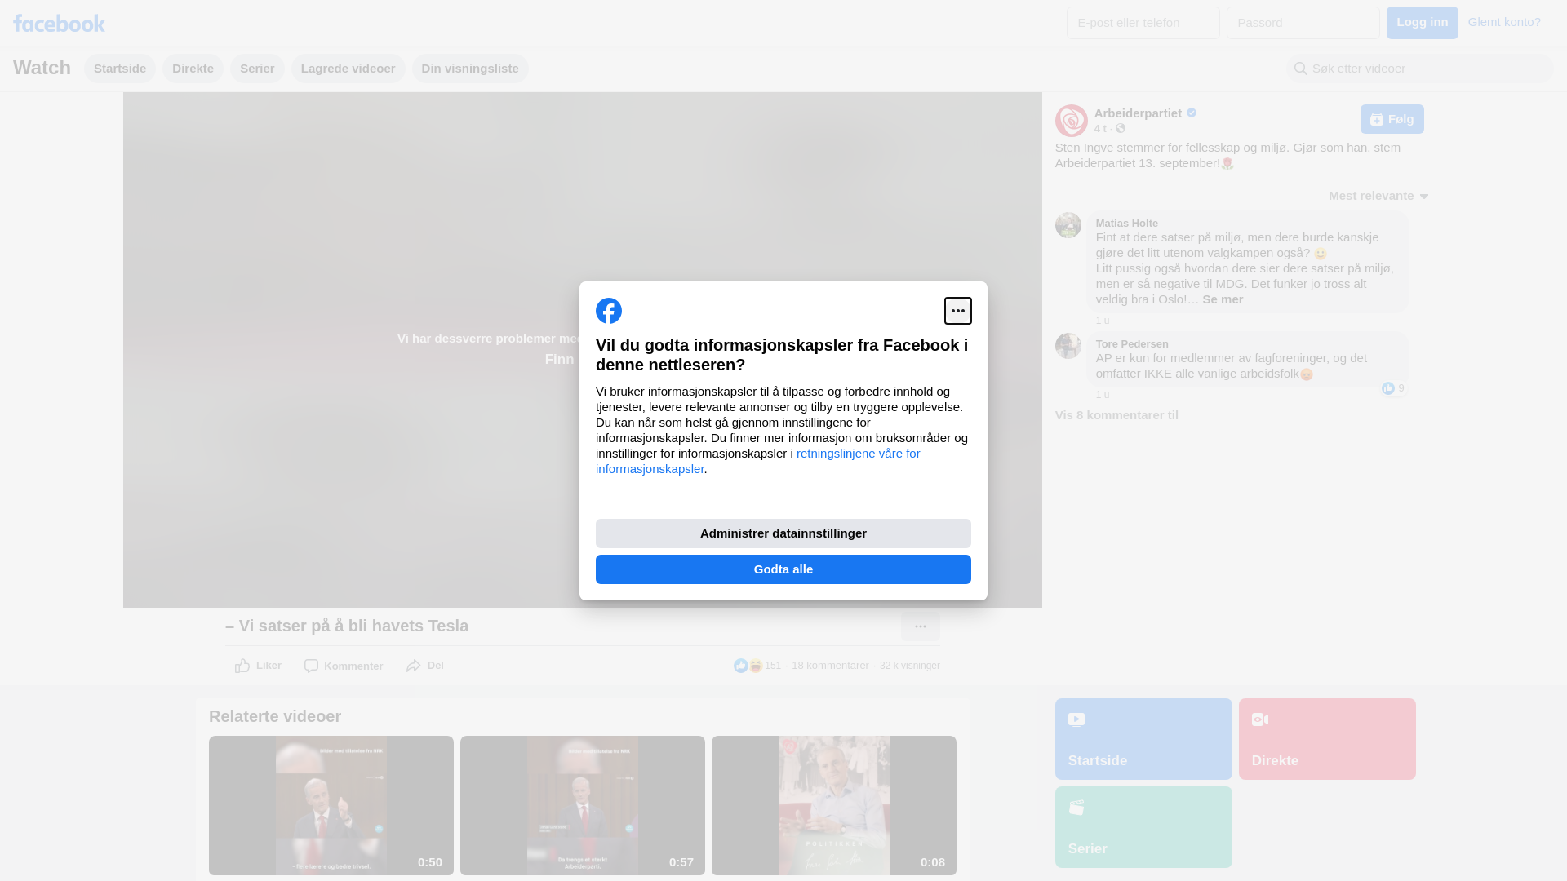This screenshot has height=881, width=1567.
Task: Click the Søk etter videoer search box
Action: [x=1420, y=69]
